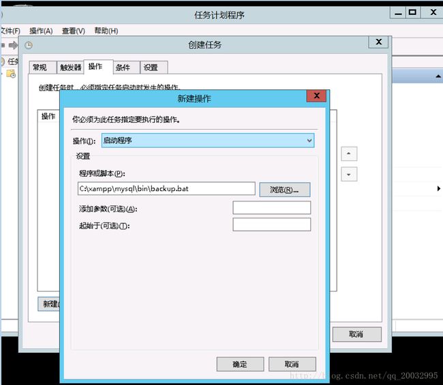Viewport: 443px width, 385px height.
Task: Collapse the right actions pane header arrow
Action: click(x=438, y=76)
